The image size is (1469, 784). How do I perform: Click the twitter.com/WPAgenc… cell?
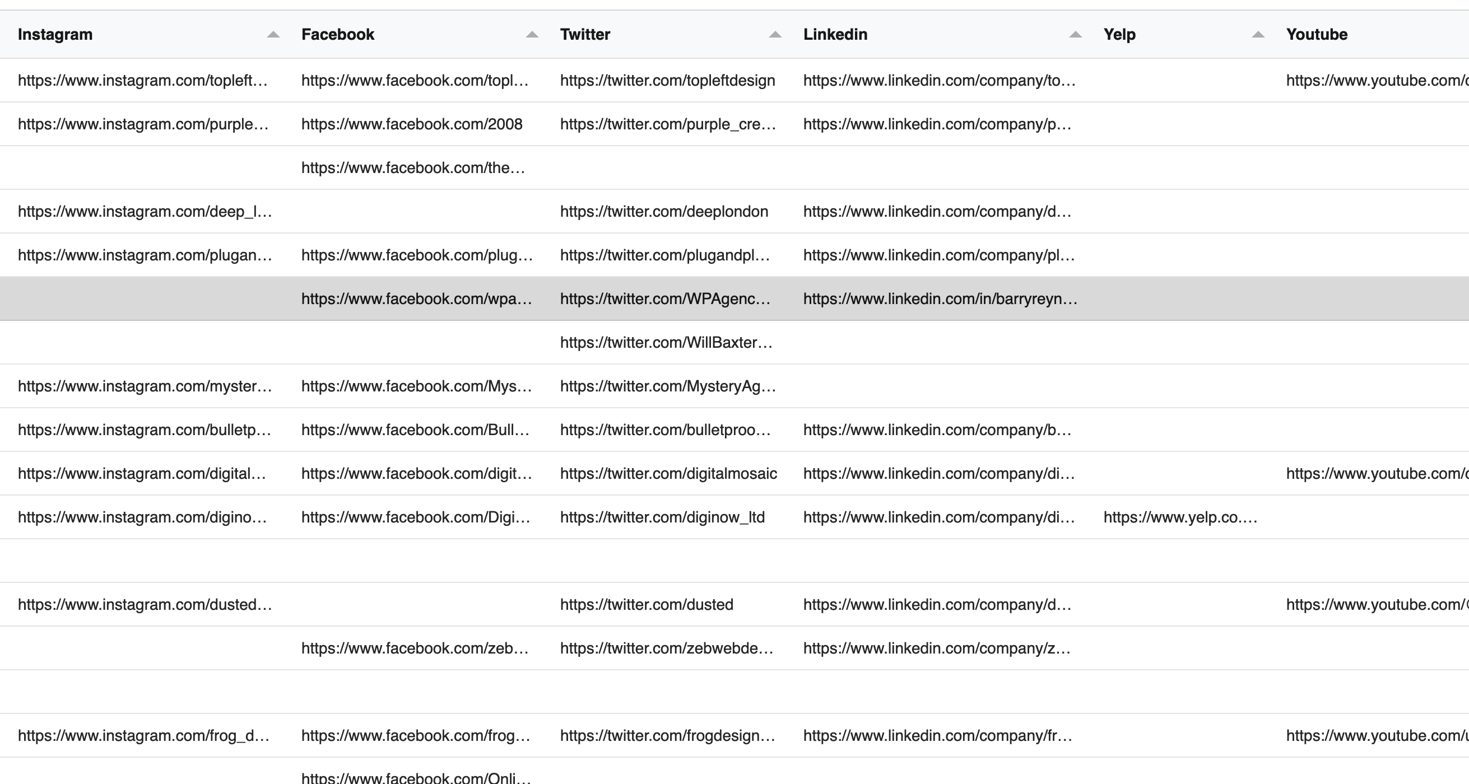[665, 299]
